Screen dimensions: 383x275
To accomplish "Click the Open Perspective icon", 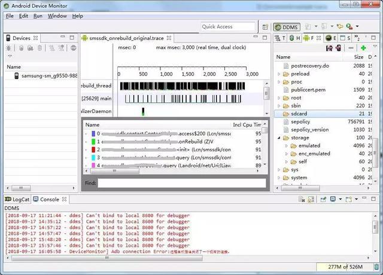I will [265, 27].
